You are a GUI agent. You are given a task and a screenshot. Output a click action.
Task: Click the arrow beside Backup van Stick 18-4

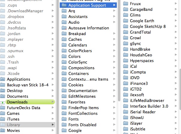(53, 85)
